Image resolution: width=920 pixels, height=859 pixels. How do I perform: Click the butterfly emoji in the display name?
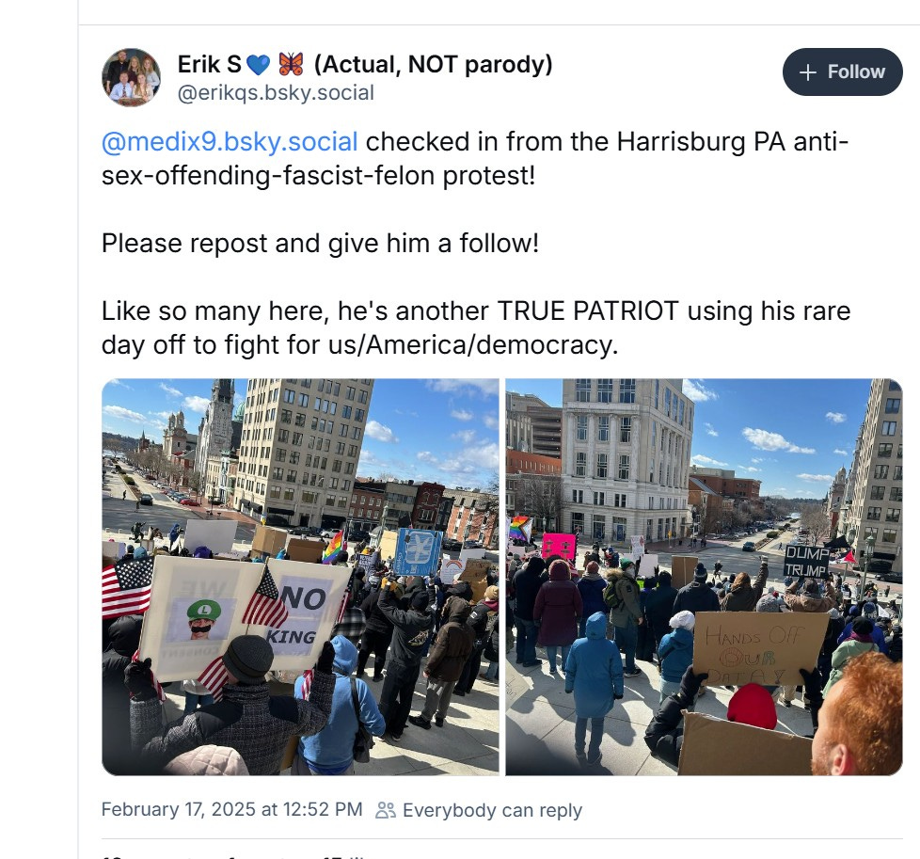[x=291, y=64]
